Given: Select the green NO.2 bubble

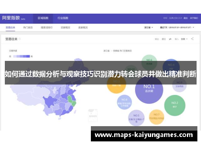Looking at the screenshot, I should point(175,105).
